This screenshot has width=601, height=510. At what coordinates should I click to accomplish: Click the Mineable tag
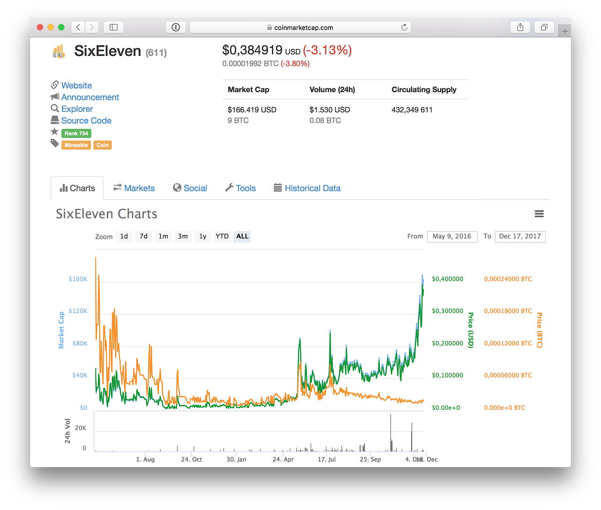tap(76, 145)
